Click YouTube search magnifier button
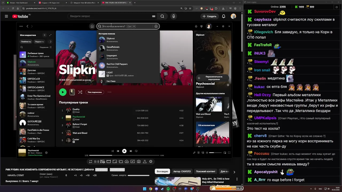 point(162,16)
